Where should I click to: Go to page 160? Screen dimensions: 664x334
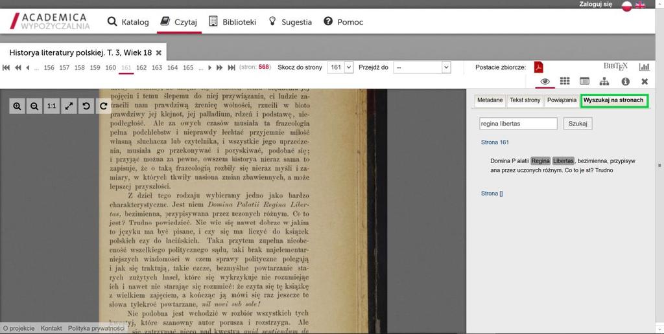110,68
